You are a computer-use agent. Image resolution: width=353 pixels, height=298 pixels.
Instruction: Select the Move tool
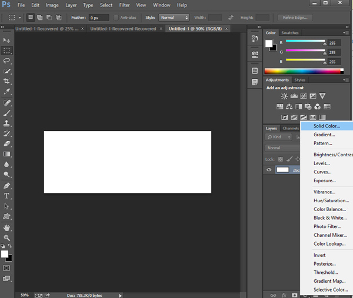click(x=7, y=40)
